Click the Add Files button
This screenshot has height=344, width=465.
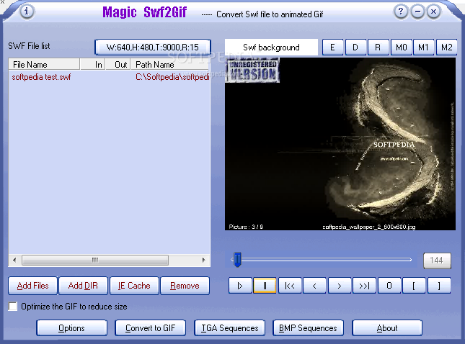click(32, 286)
